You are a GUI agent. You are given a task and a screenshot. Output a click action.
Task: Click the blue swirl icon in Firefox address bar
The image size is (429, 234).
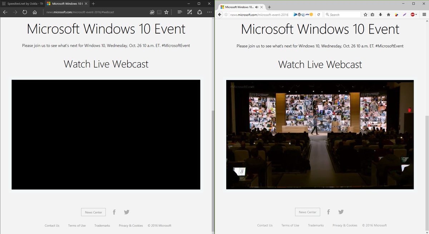[303, 15]
